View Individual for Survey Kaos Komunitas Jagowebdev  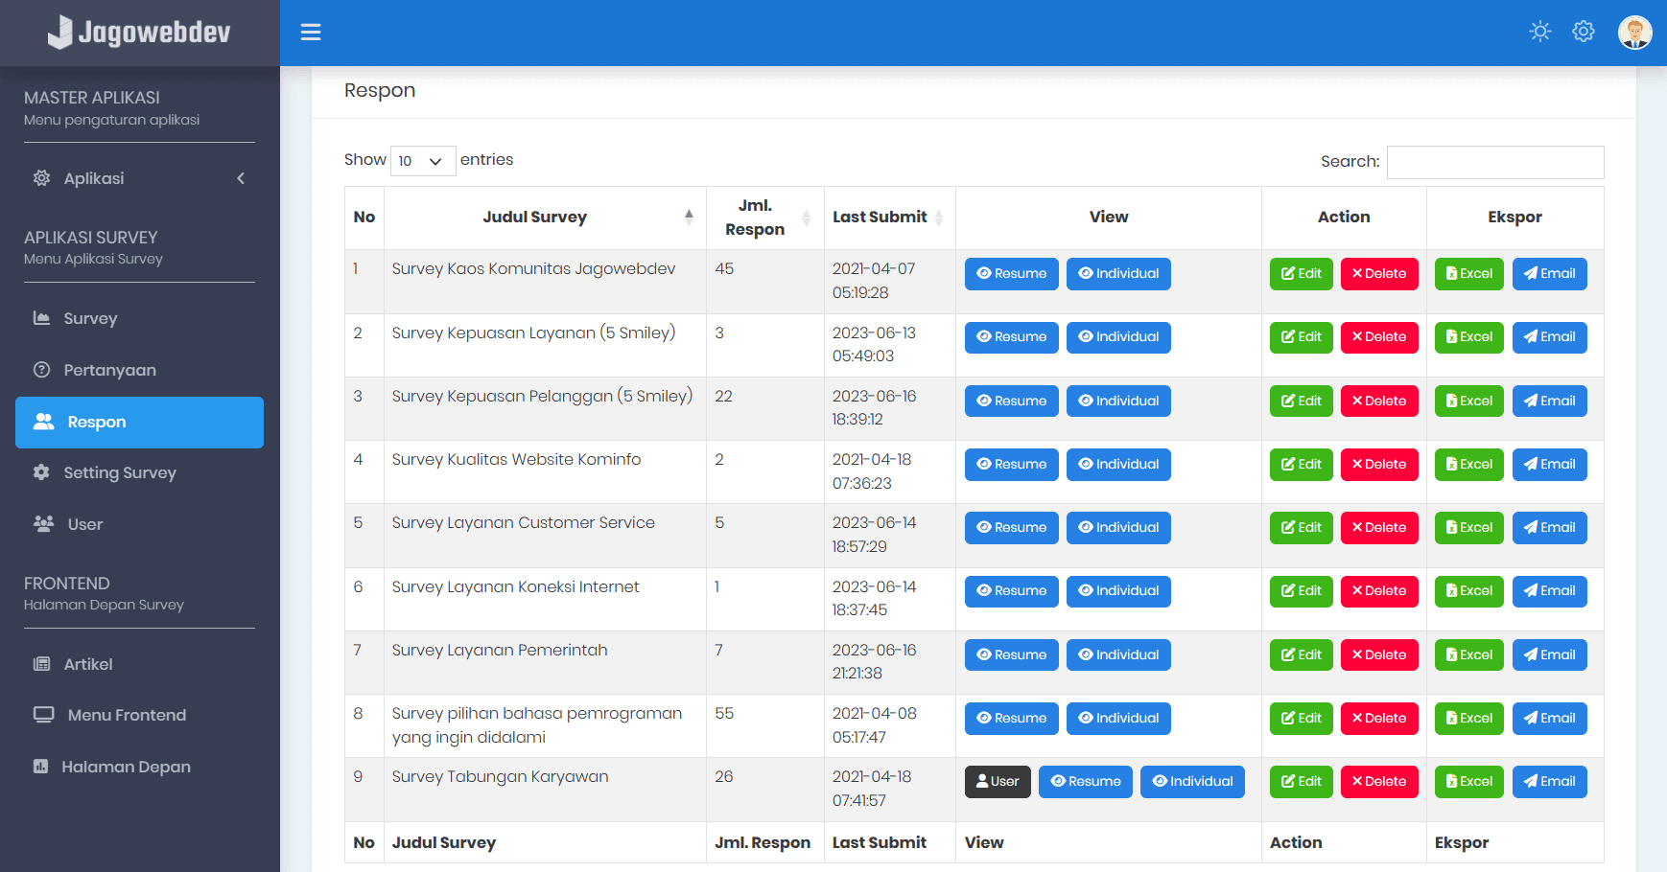pyautogui.click(x=1118, y=274)
